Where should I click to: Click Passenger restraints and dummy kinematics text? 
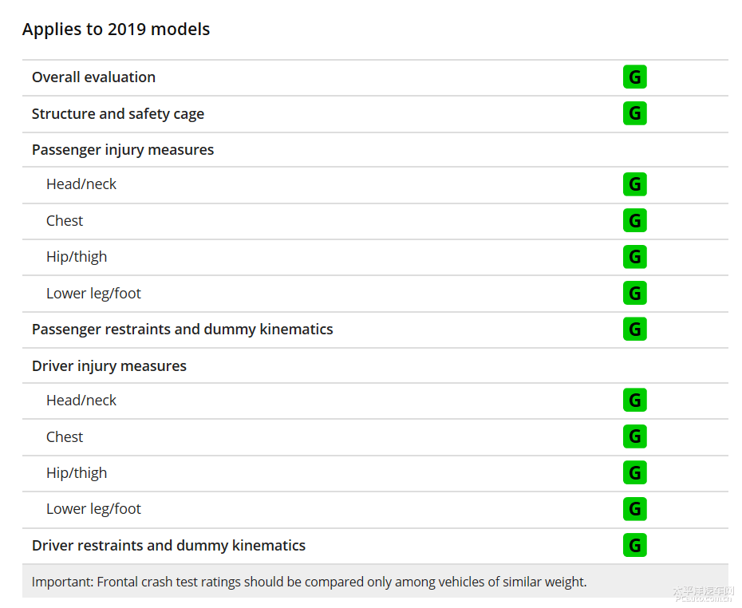pos(183,330)
